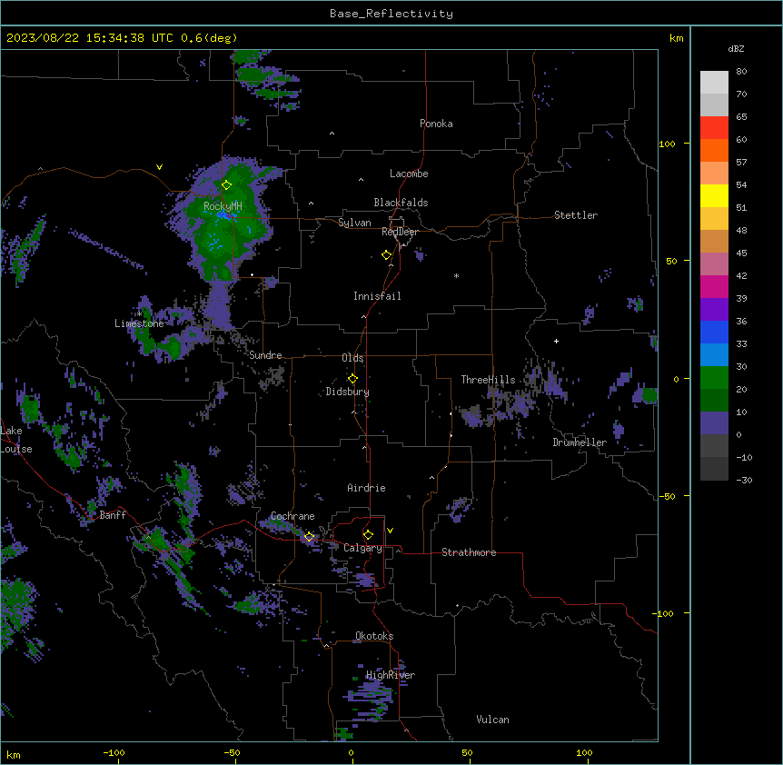Click the Airdrie label
The width and height of the screenshot is (783, 765).
366,488
